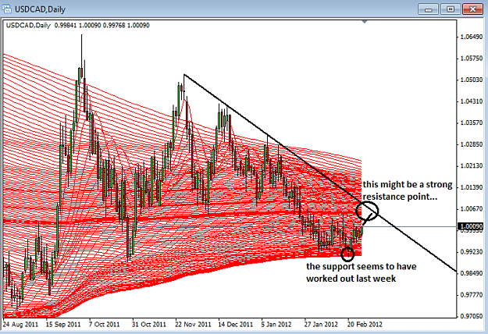Click the 1.03570 price scale label

(471, 123)
